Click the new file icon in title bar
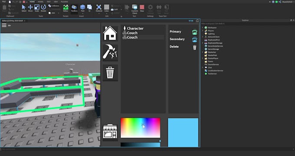The image size is (295, 156). pyautogui.click(x=10, y=2)
